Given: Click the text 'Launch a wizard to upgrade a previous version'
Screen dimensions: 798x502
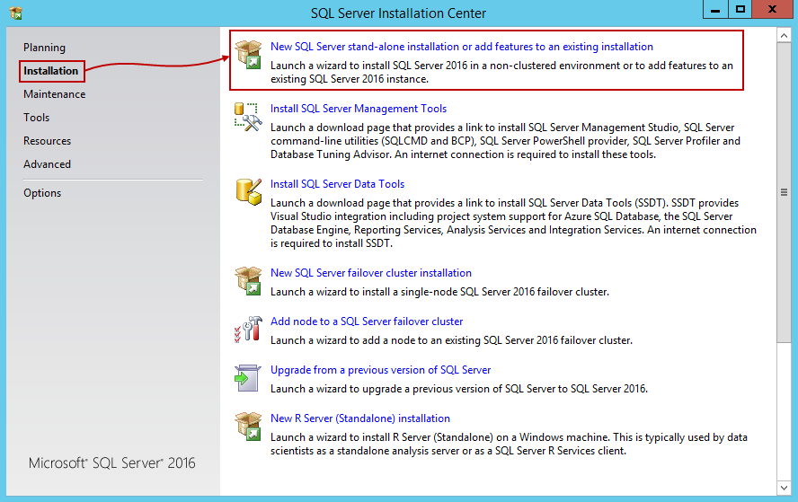Looking at the screenshot, I should (x=459, y=389).
